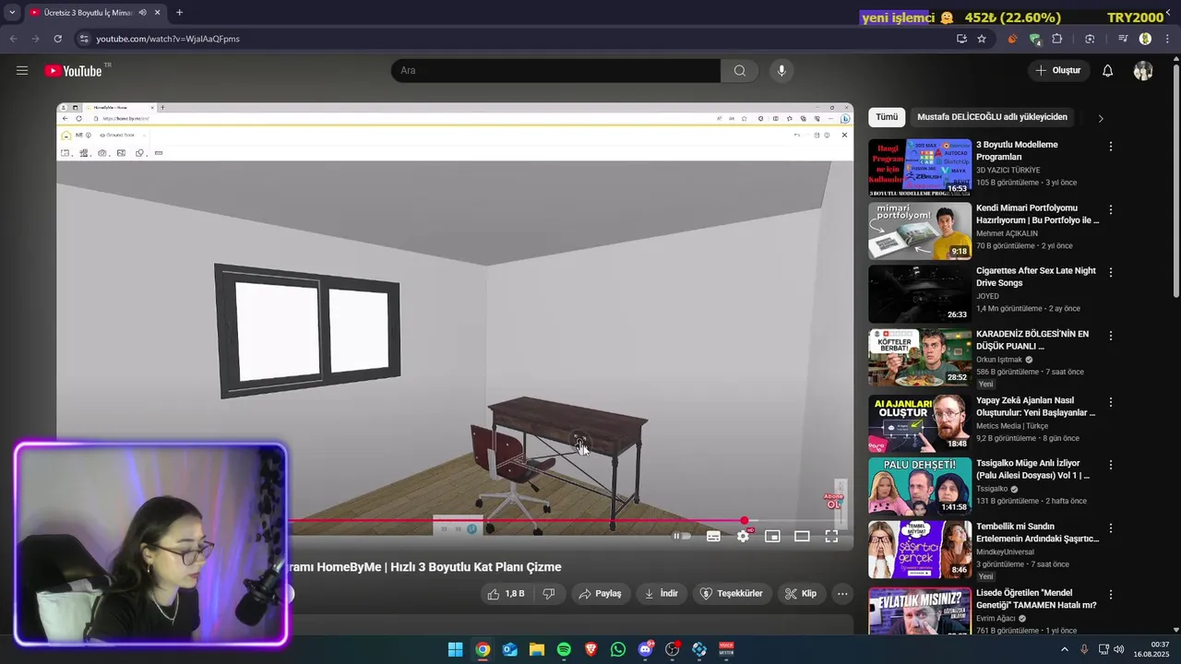Go to the YouTube home logo

(x=73, y=71)
